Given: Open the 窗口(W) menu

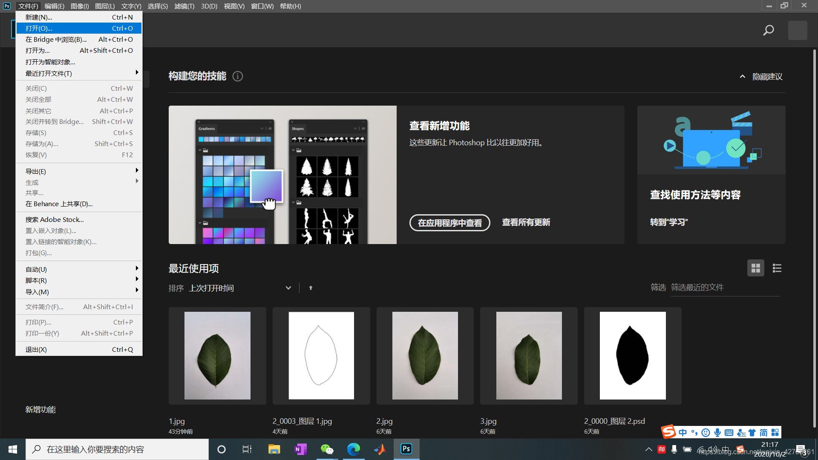Looking at the screenshot, I should pyautogui.click(x=262, y=6).
